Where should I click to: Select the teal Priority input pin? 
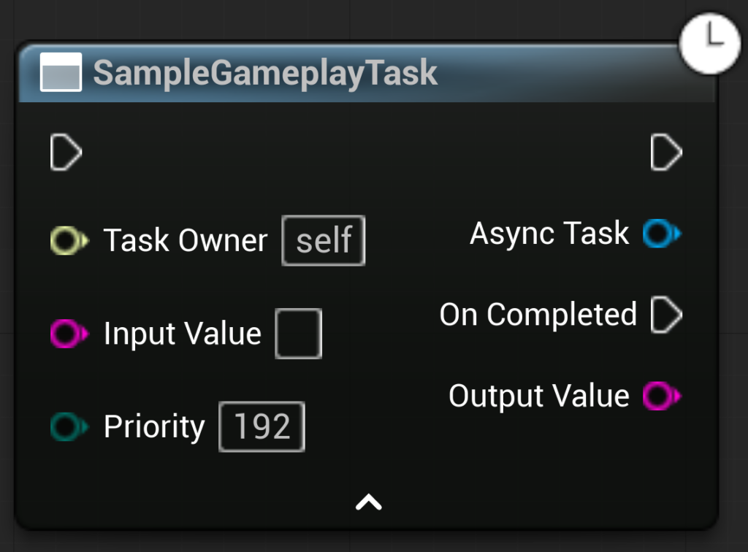click(x=67, y=426)
